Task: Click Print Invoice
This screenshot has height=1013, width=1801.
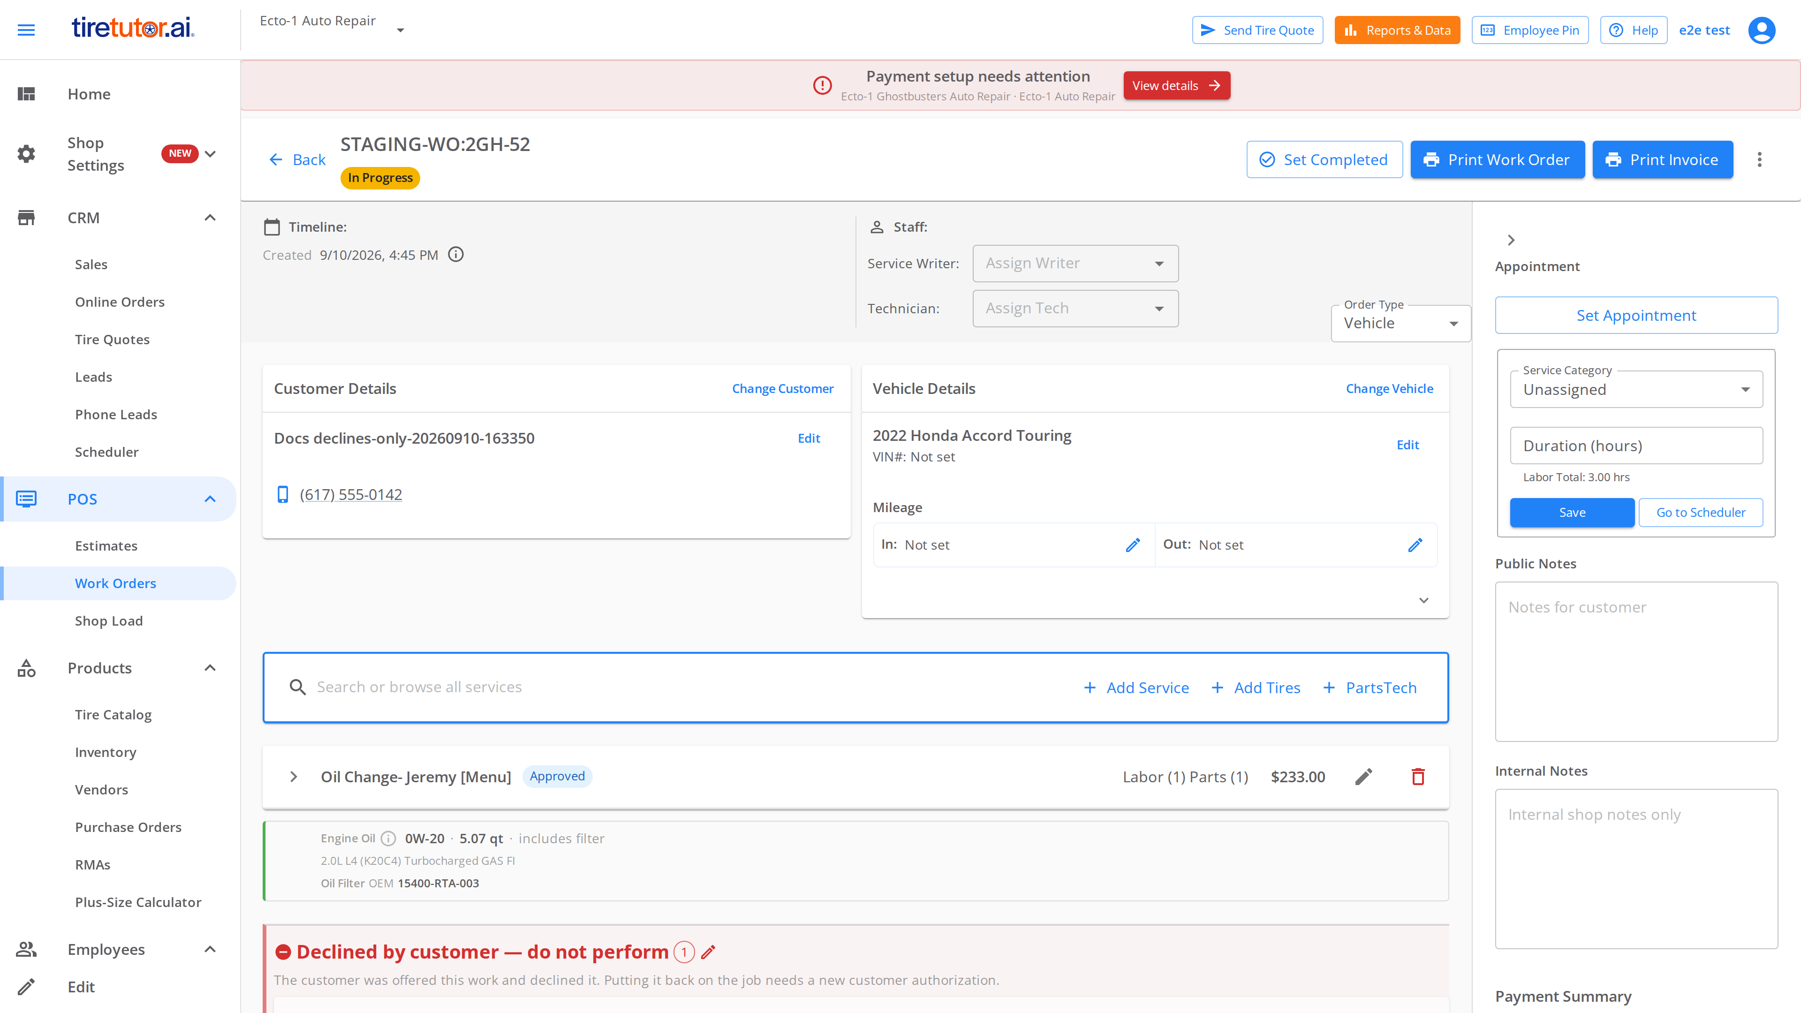Action: click(x=1663, y=159)
